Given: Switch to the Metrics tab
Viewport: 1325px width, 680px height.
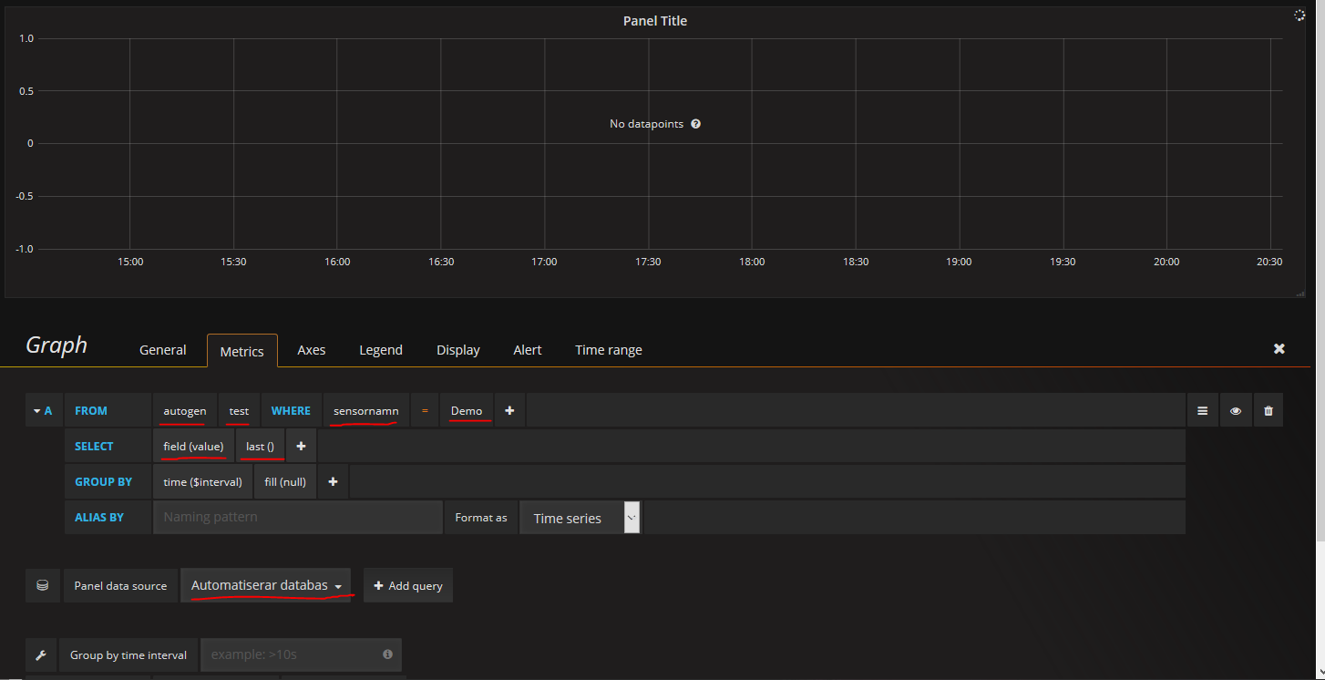Looking at the screenshot, I should coord(242,351).
